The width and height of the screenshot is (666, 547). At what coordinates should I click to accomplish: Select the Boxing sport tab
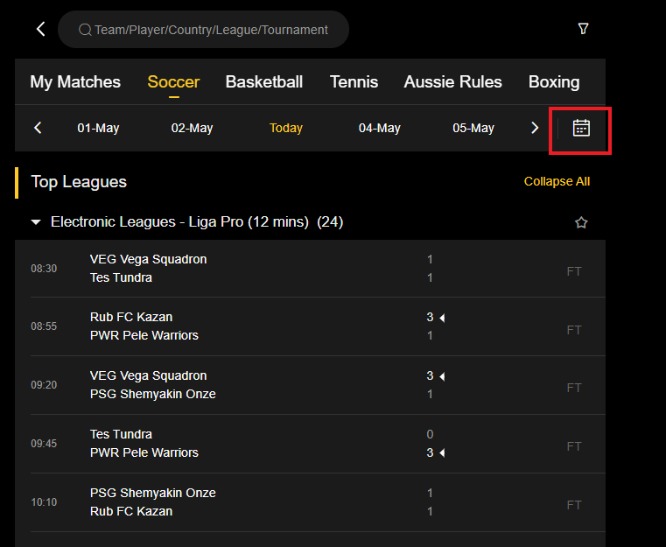554,82
